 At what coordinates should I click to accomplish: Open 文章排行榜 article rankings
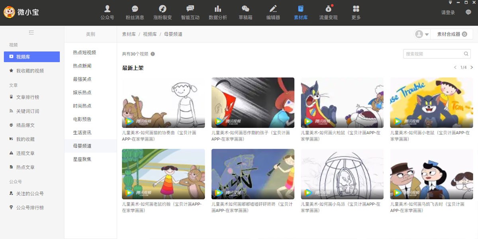coord(28,97)
